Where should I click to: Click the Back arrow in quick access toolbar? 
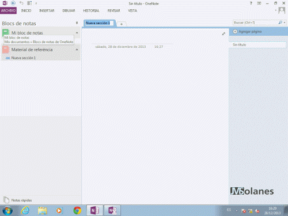point(13,3)
